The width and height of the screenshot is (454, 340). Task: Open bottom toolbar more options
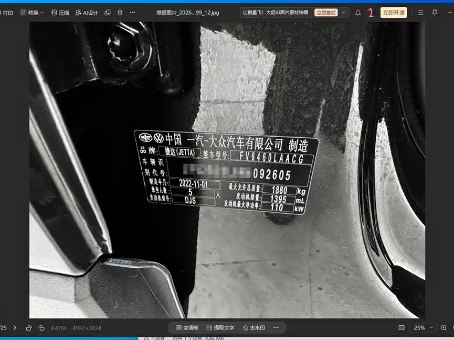pos(276,327)
